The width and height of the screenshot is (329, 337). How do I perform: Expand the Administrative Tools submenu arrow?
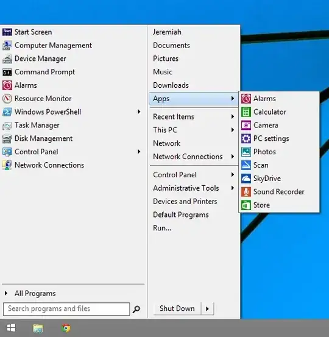coord(233,188)
